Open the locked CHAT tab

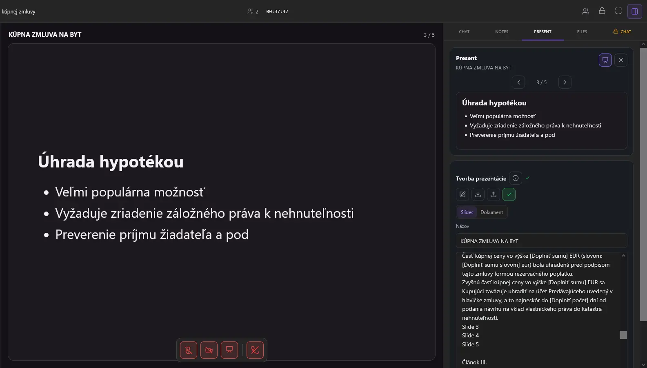pos(622,31)
